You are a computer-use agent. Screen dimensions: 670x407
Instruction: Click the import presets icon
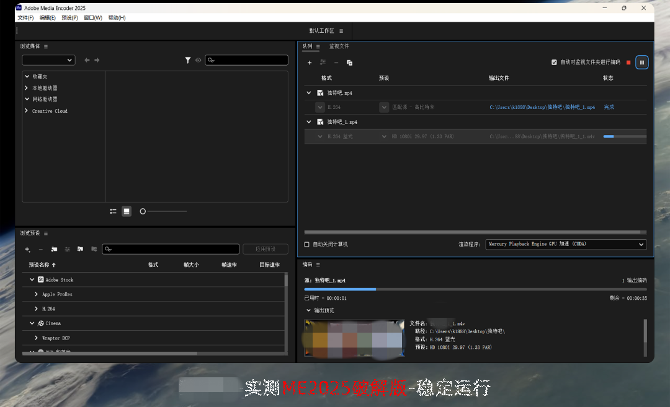80,249
